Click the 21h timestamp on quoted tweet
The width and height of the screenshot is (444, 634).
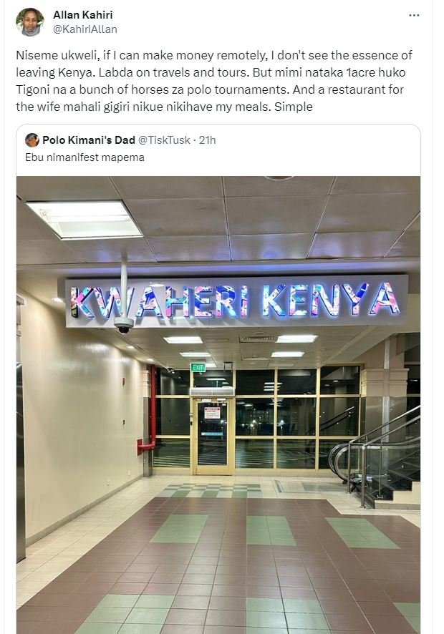tap(207, 140)
